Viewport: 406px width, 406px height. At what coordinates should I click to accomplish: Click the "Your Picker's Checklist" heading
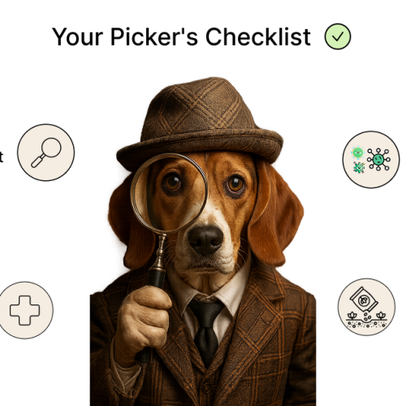[x=181, y=37]
